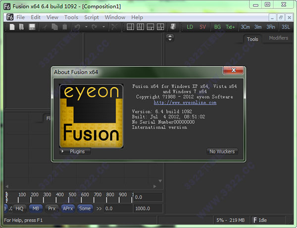The width and height of the screenshot is (297, 228).
Task: Click the global end 1000.0 field
Action: 148,209
